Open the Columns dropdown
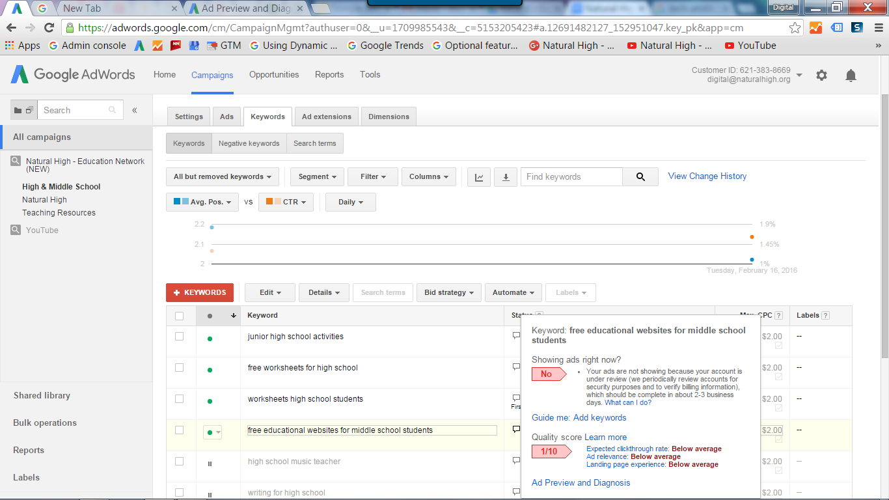Screen dimensions: 889x500 [429, 176]
